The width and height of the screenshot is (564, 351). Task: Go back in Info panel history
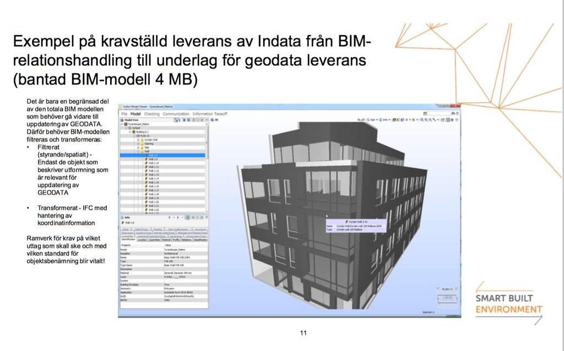coord(170,217)
